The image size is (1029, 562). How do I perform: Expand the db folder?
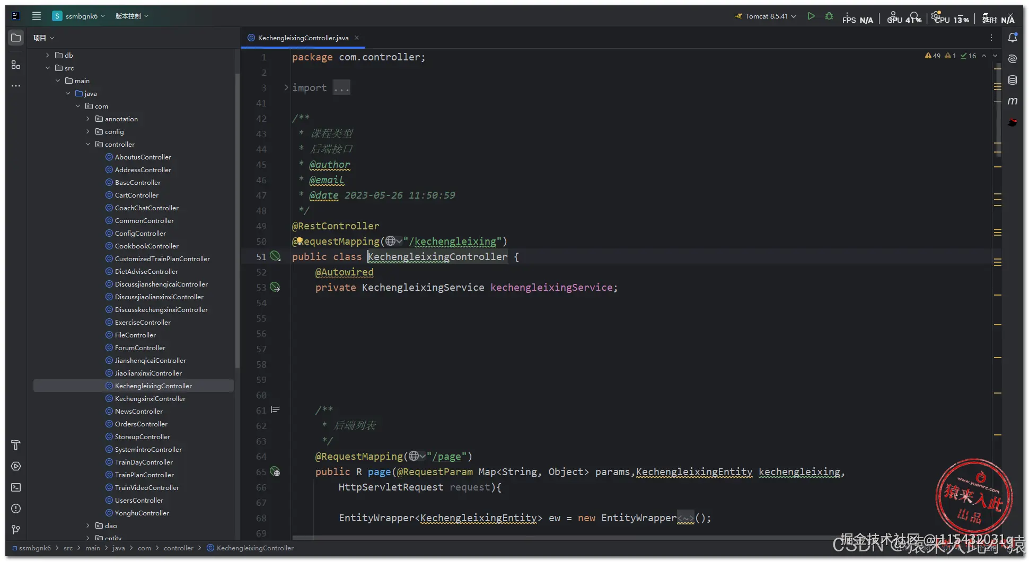[48, 55]
